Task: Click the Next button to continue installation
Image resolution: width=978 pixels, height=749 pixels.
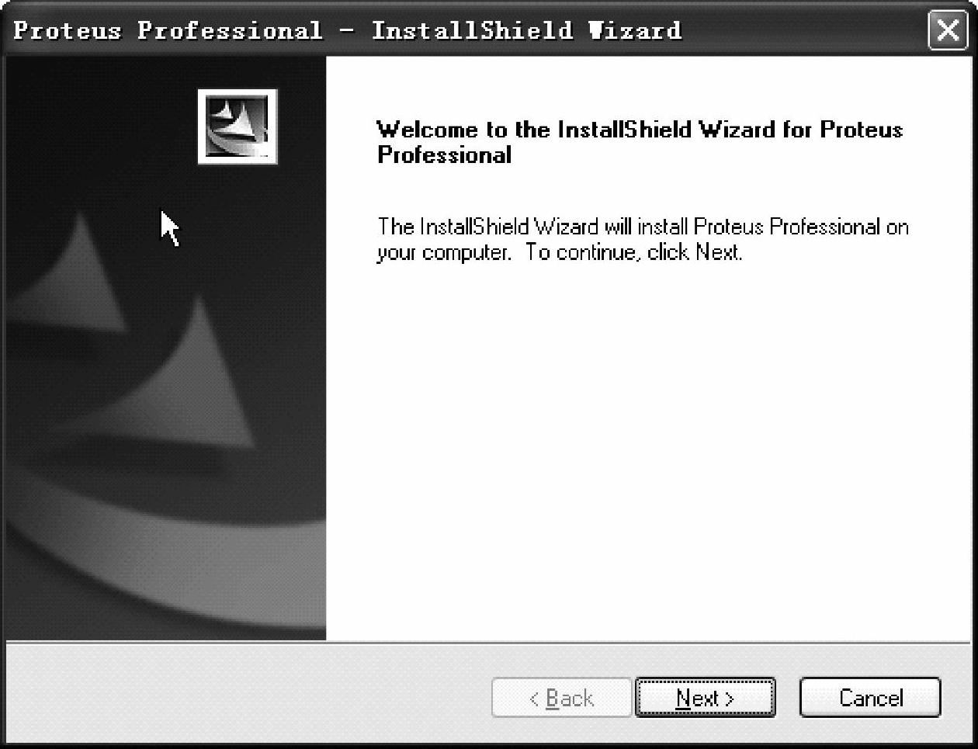Action: click(705, 698)
